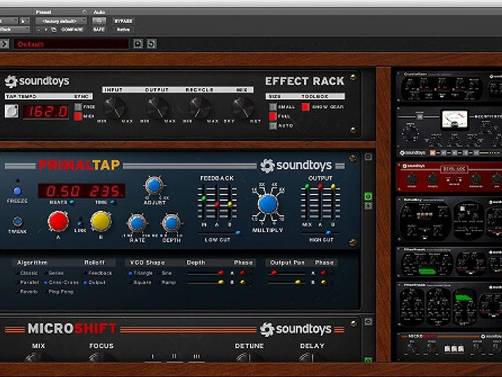Click the arrow button left of Default preset

(4, 44)
